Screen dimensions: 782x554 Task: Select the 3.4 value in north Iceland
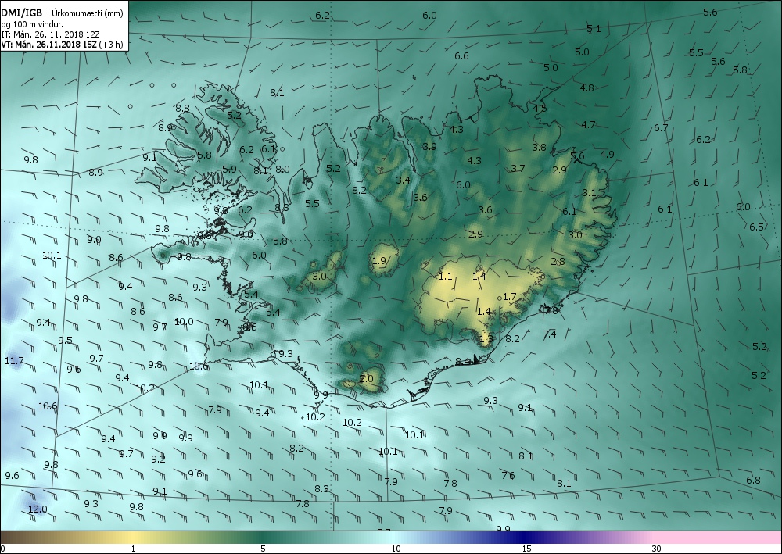pos(403,180)
